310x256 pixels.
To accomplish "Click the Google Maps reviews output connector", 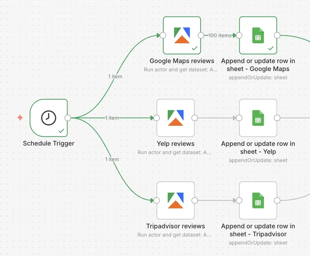I will [x=201, y=35].
